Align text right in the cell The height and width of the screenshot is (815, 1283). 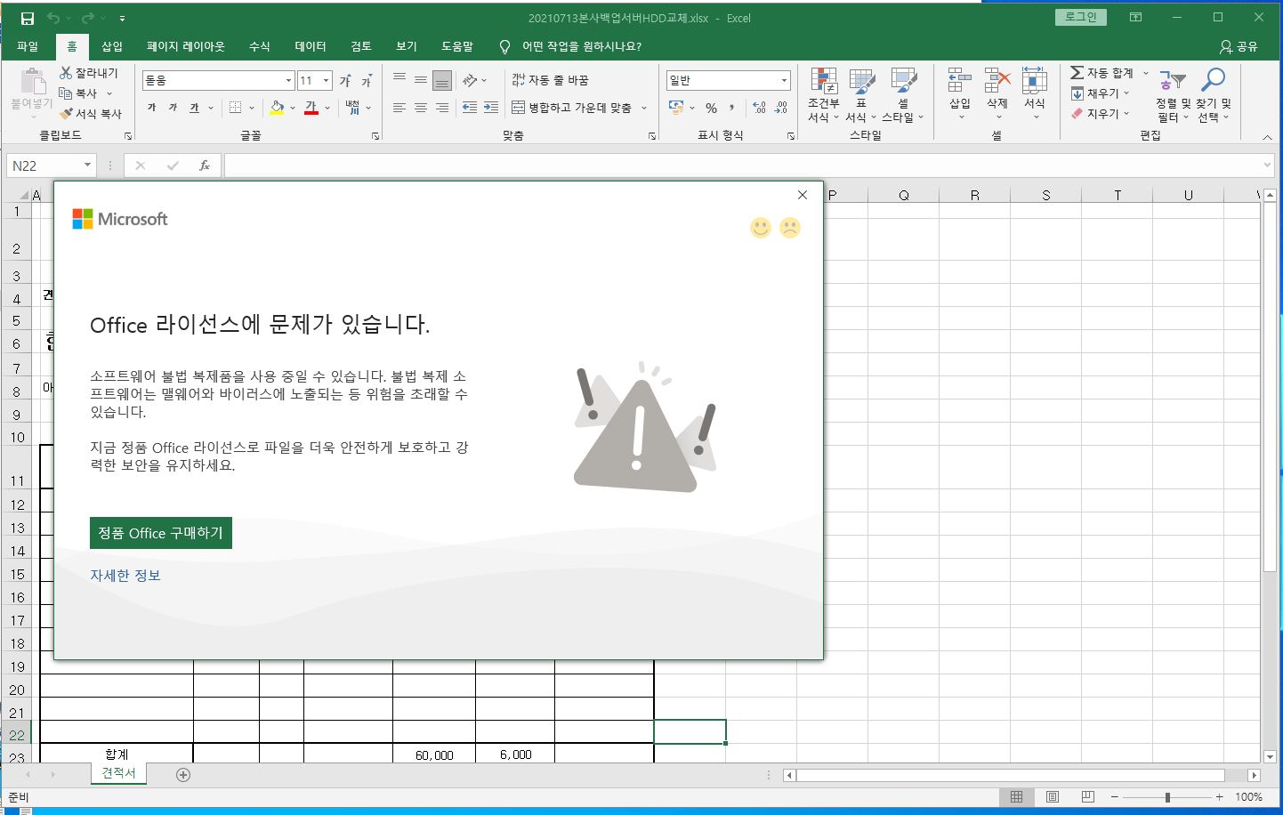click(442, 108)
